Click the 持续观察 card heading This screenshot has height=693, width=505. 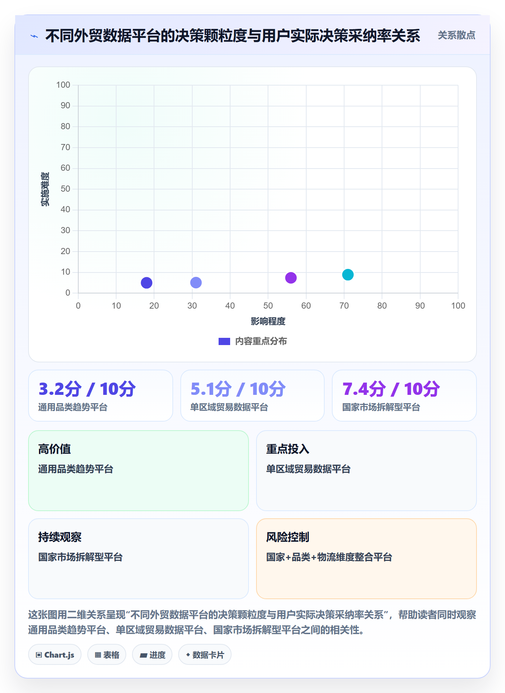coord(60,537)
